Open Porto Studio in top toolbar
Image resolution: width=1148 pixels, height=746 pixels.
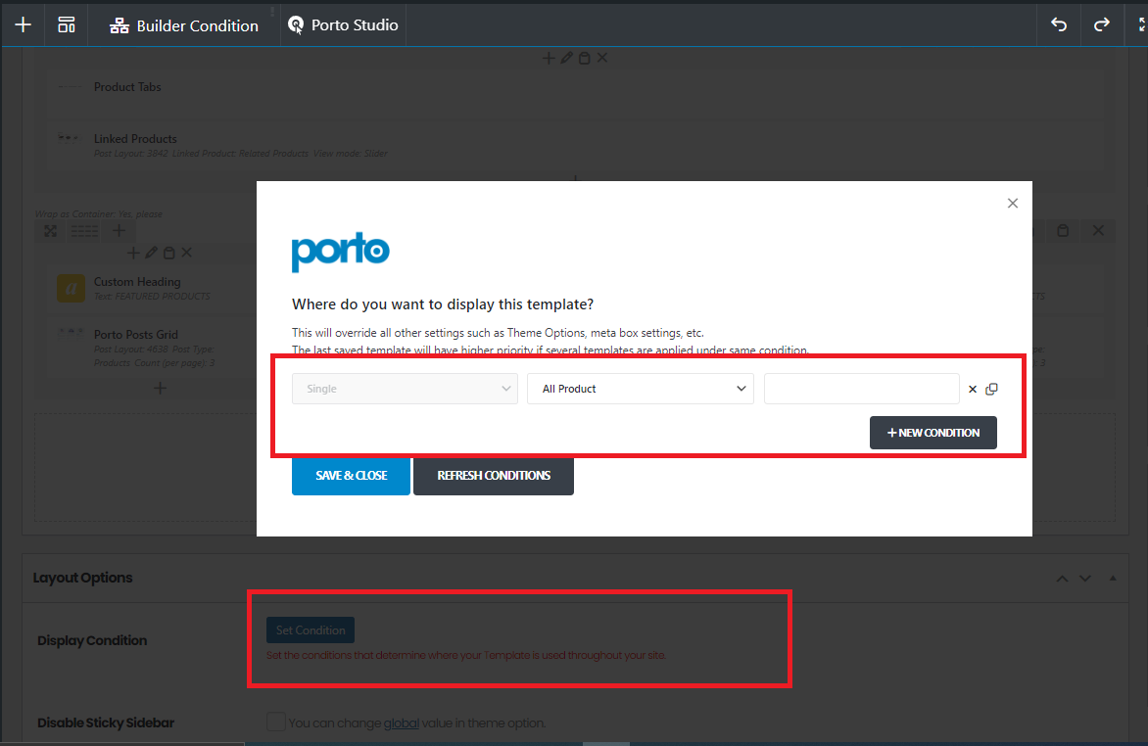pos(343,24)
